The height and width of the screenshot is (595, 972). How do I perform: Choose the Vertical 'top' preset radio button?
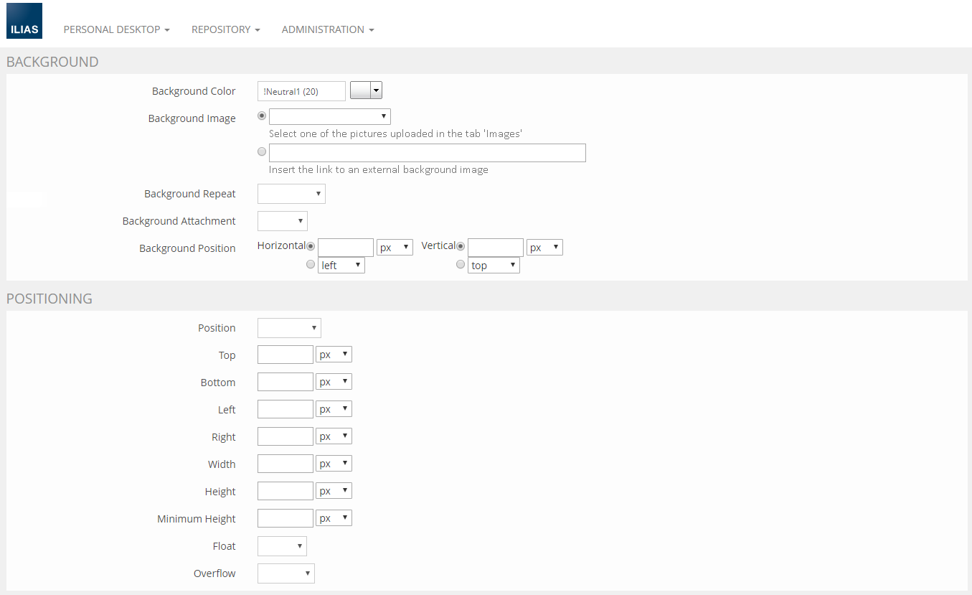pos(461,264)
